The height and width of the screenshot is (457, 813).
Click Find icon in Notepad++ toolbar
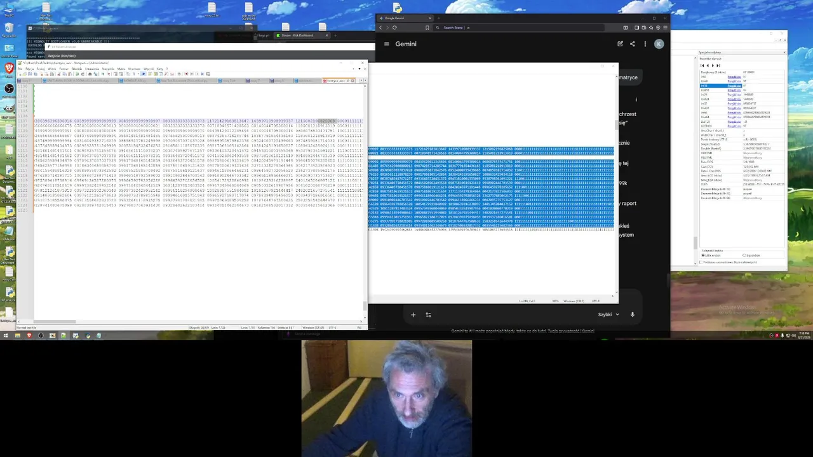(x=90, y=74)
